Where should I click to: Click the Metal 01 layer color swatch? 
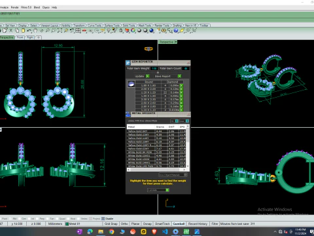tap(67, 224)
